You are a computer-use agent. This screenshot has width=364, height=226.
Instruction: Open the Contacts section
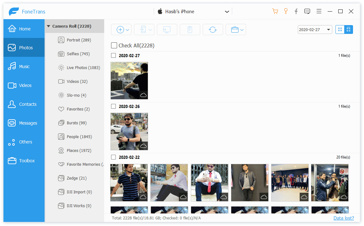(24, 104)
